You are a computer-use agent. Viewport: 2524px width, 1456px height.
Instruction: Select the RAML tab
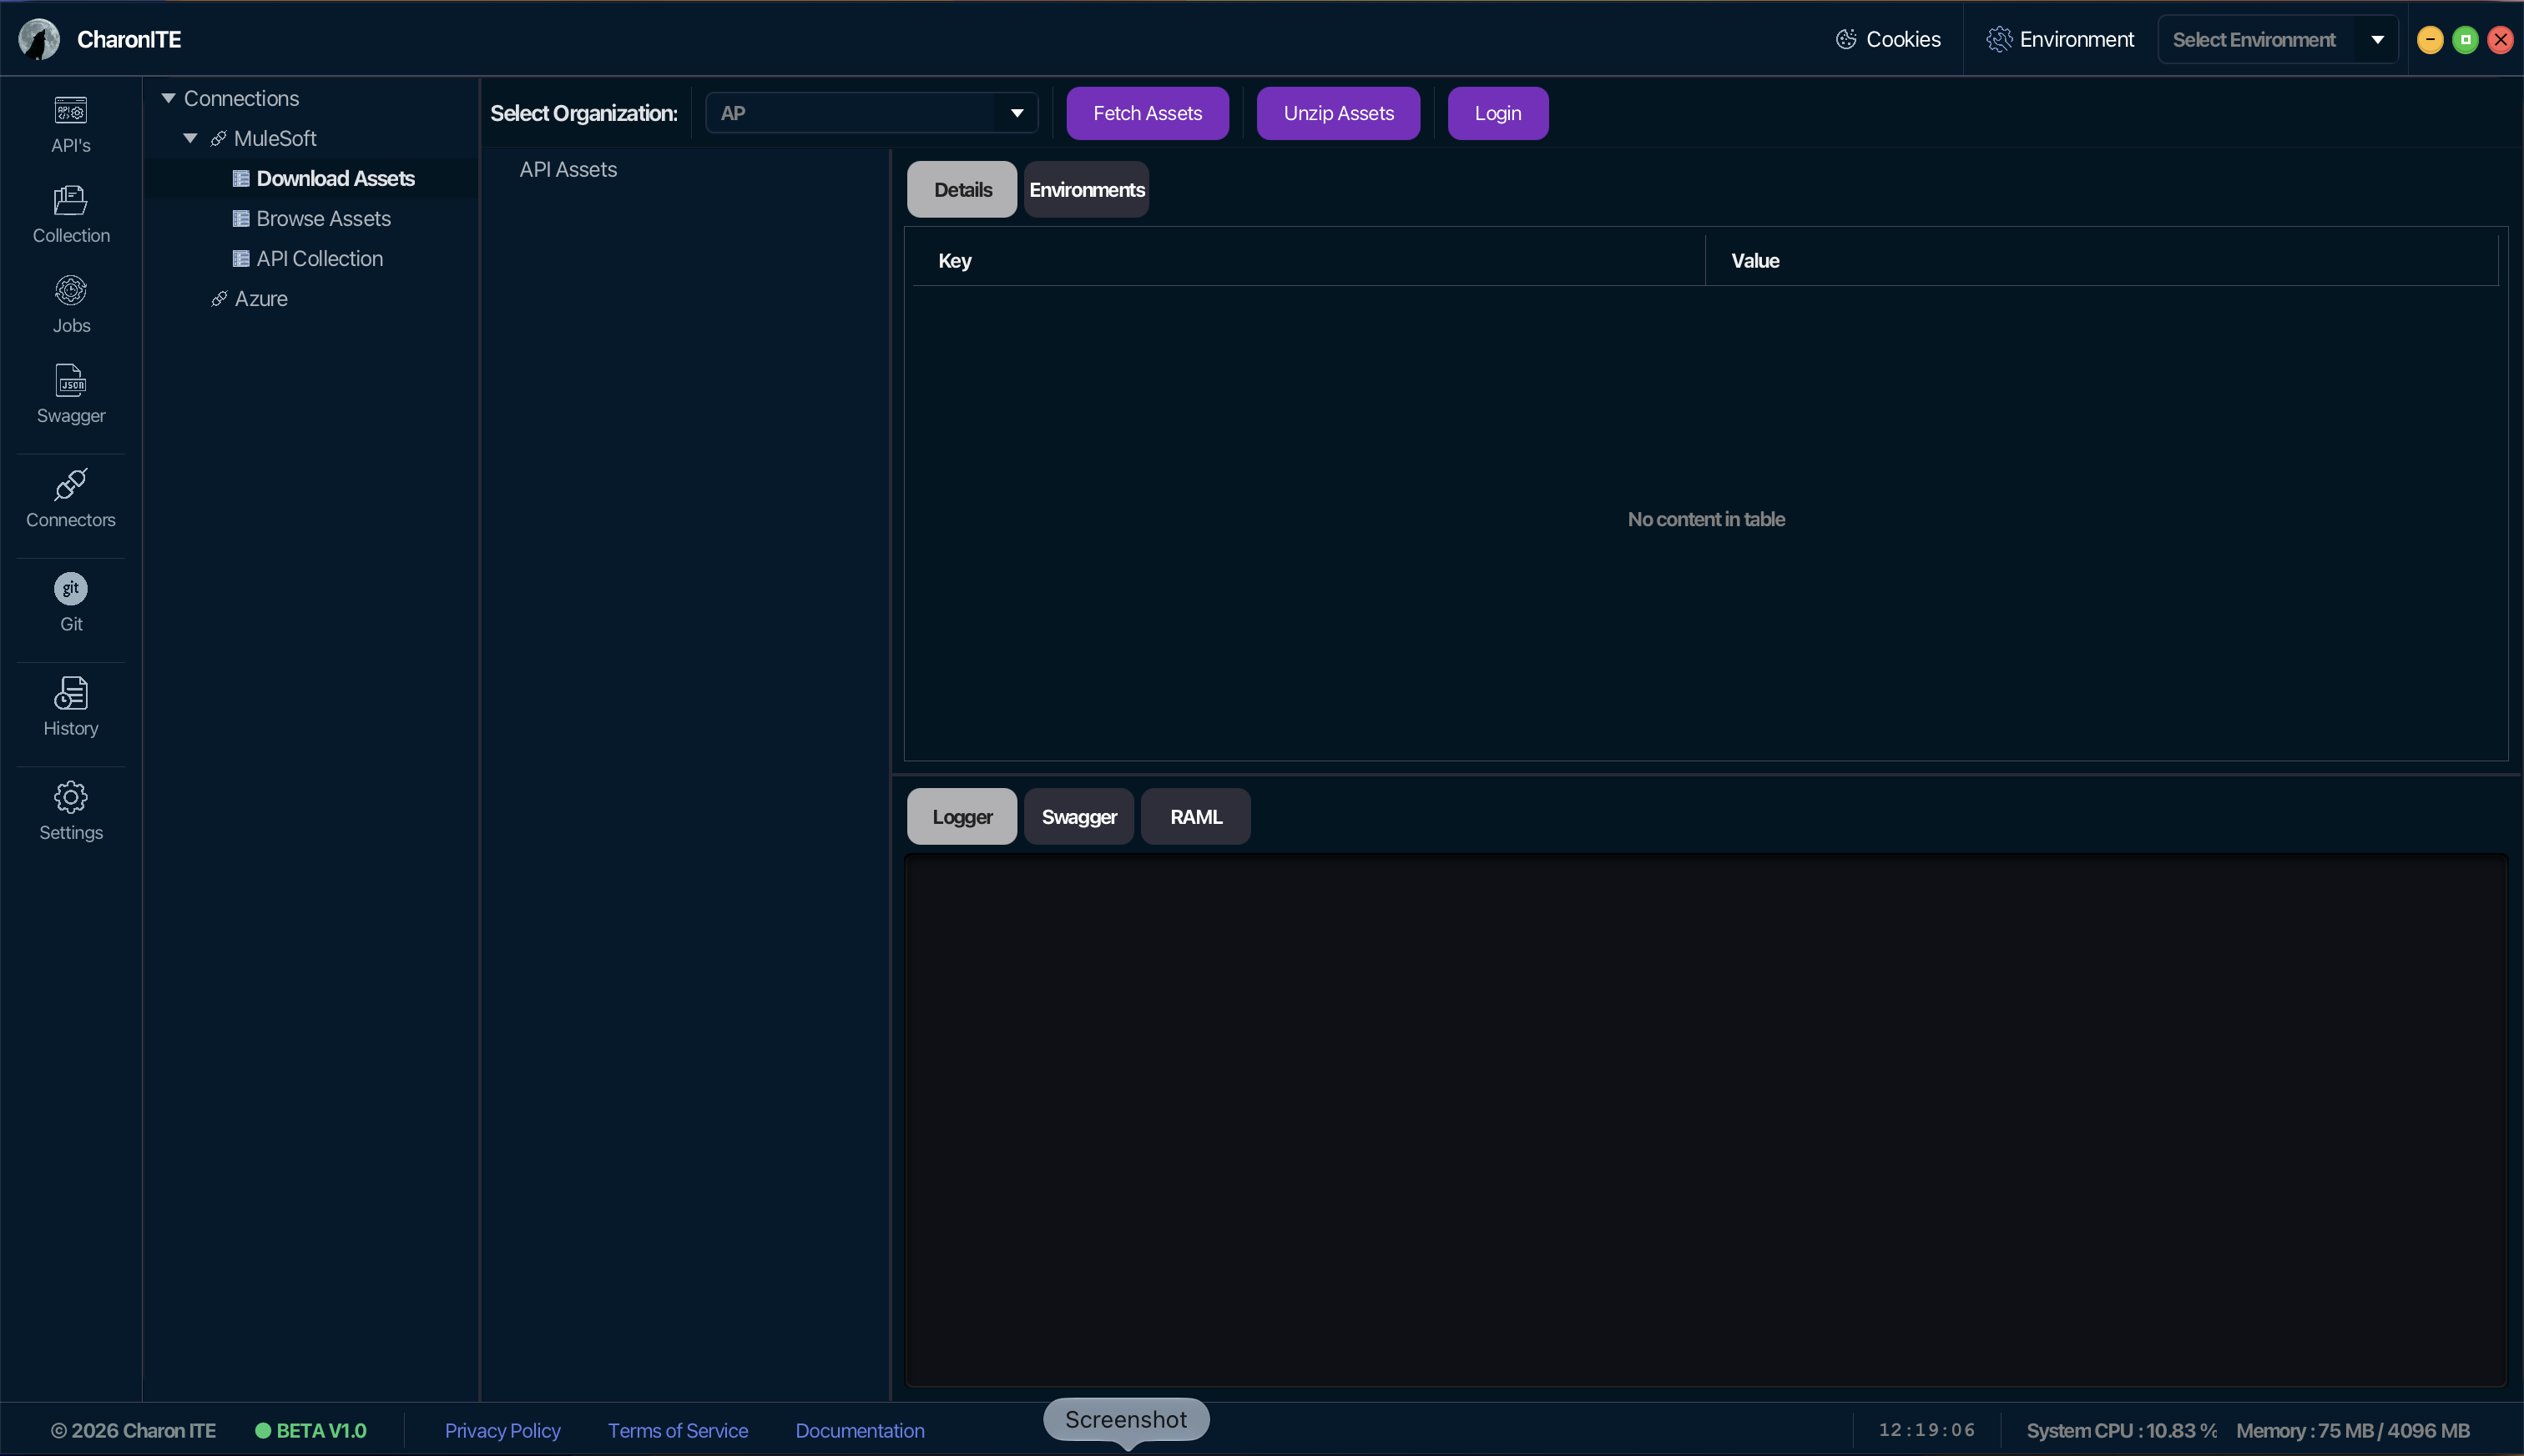coord(1195,816)
